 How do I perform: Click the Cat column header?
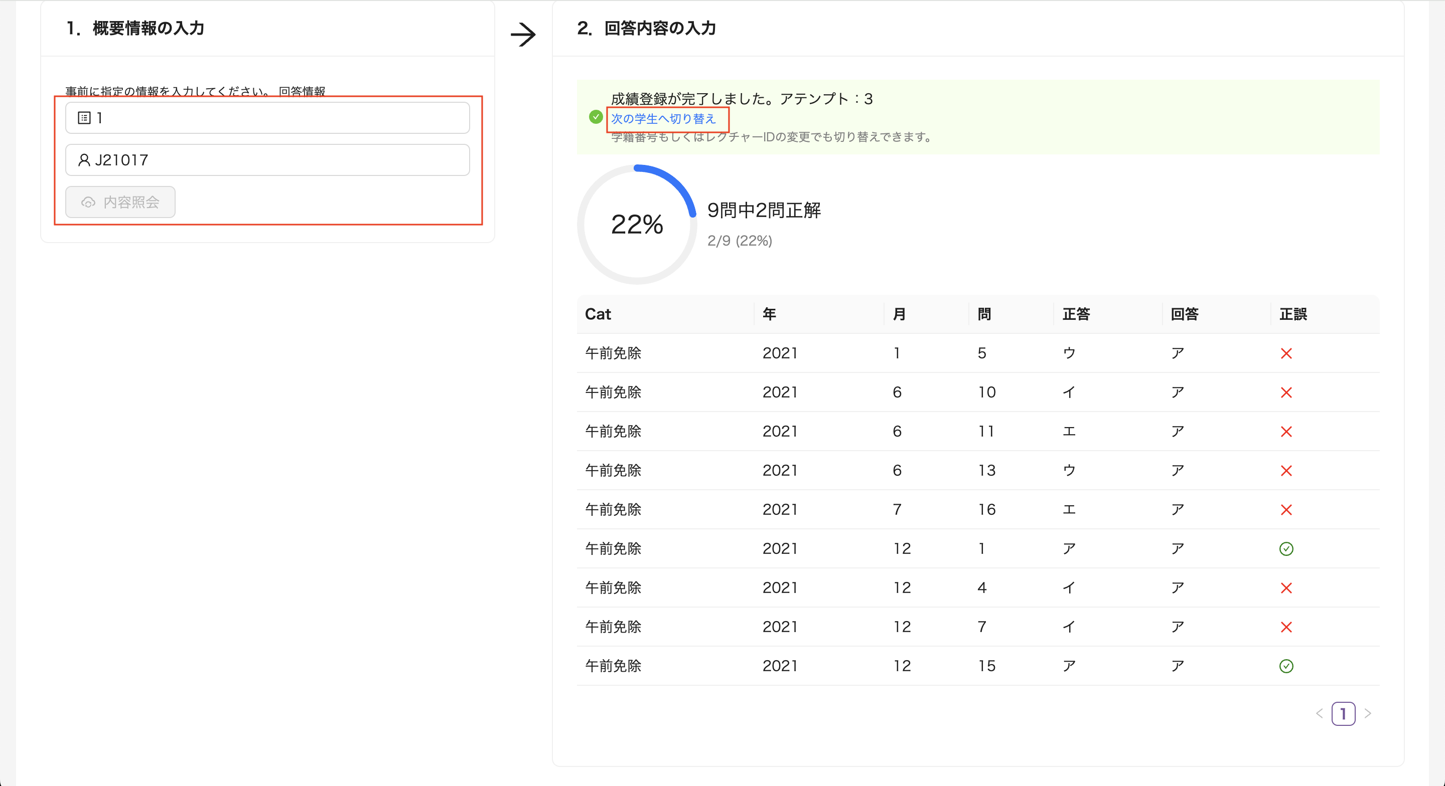598,314
